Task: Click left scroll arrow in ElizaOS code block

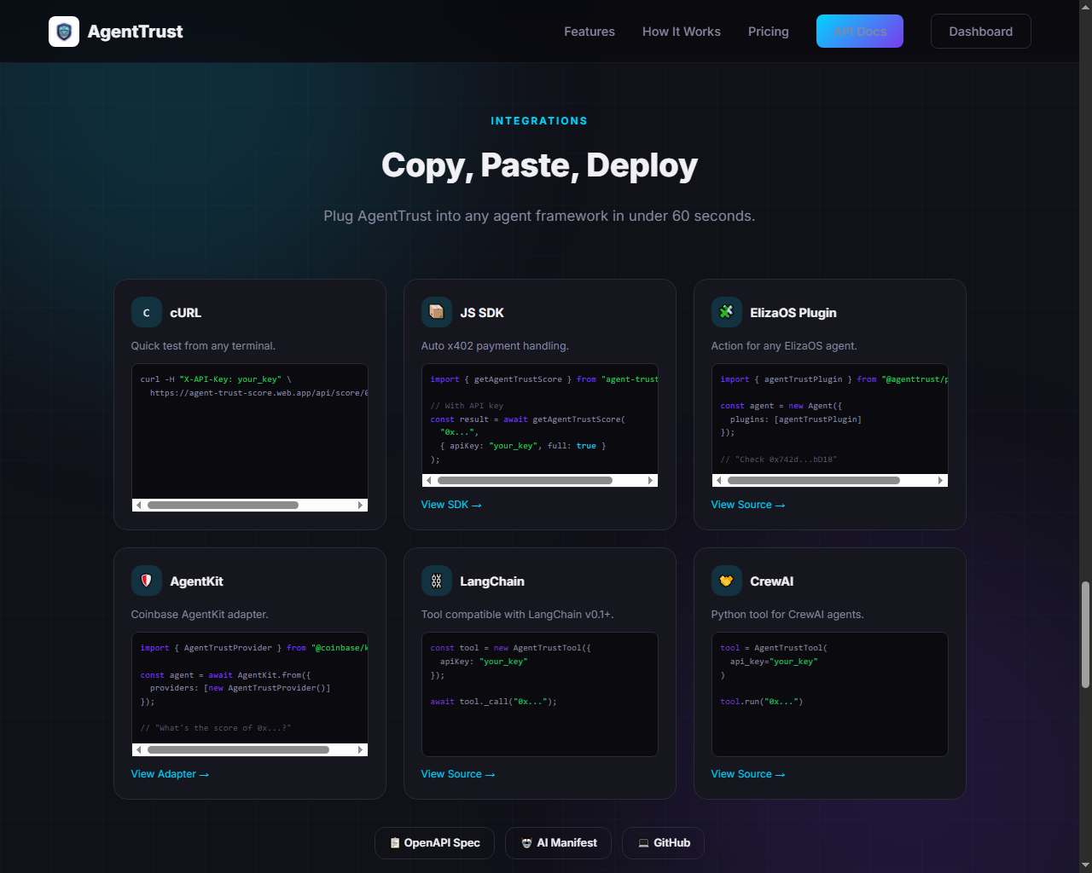Action: [x=719, y=481]
